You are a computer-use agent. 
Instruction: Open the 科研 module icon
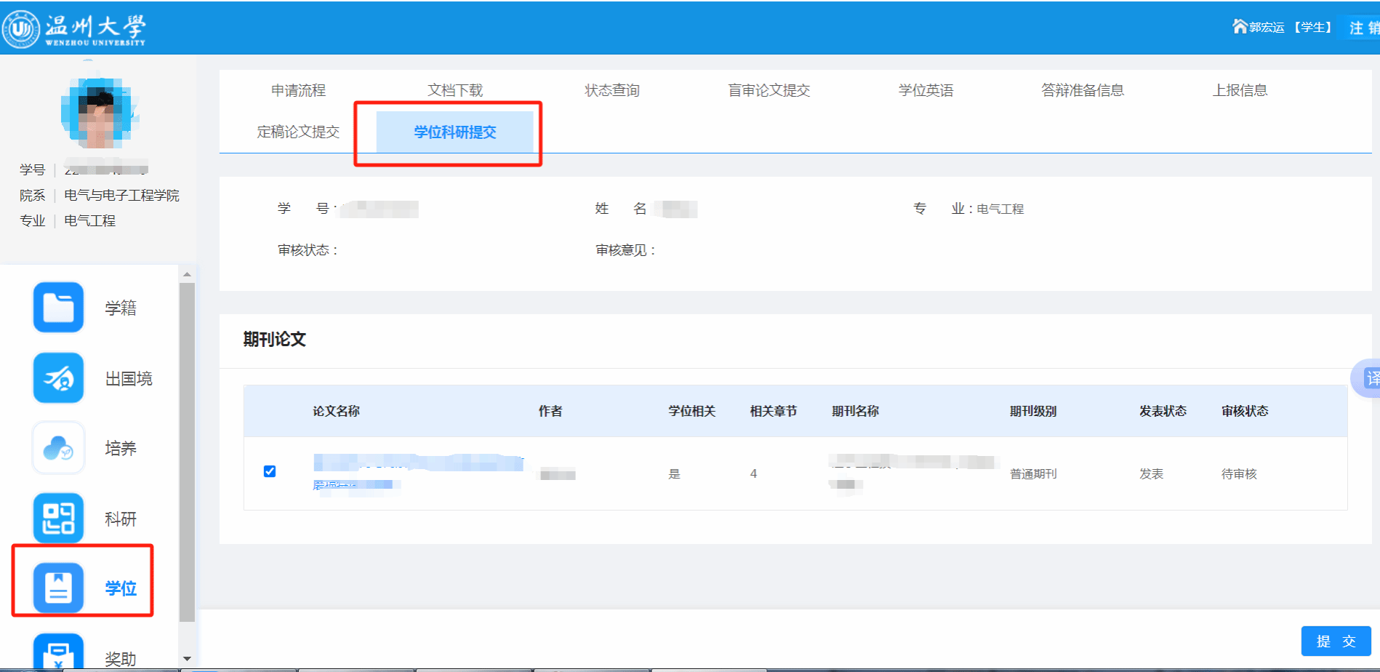pyautogui.click(x=58, y=519)
